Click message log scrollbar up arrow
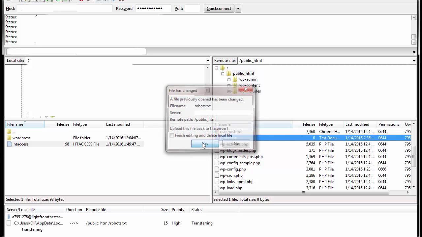422x237 pixels. (414, 17)
